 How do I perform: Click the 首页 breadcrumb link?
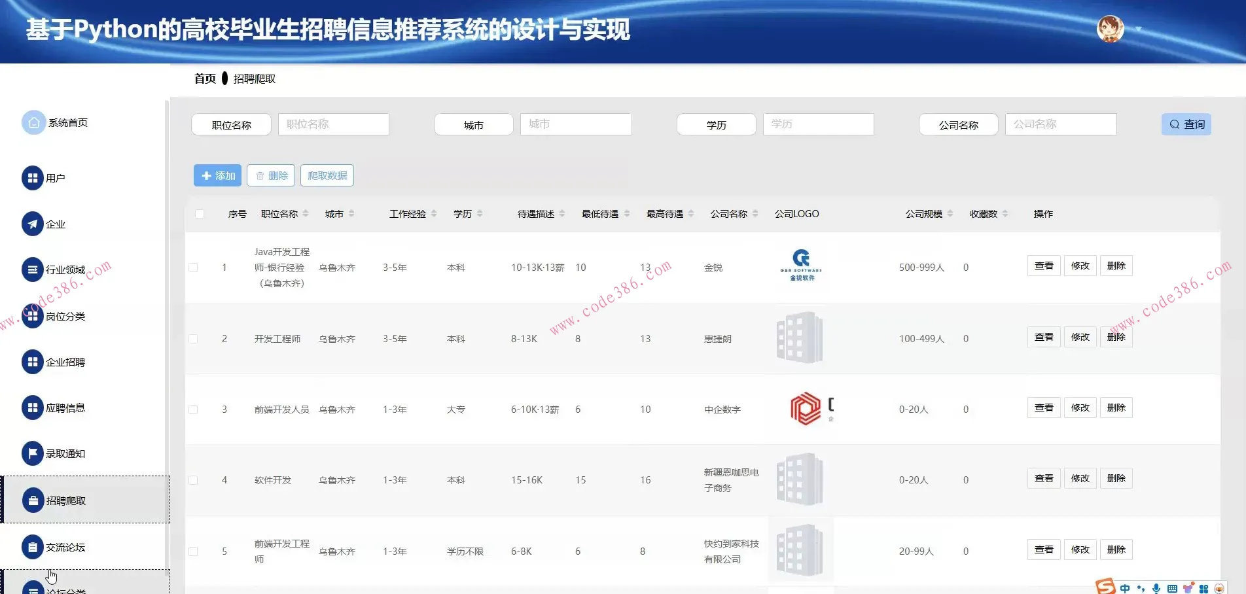204,79
